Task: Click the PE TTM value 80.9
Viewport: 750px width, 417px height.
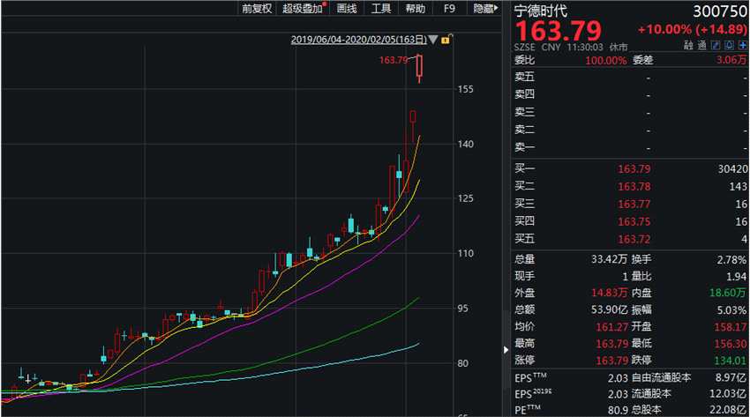Action: pyautogui.click(x=618, y=410)
